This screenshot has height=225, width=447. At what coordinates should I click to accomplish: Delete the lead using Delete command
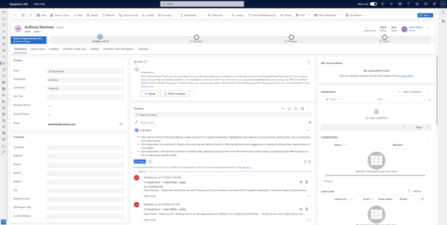(92, 15)
